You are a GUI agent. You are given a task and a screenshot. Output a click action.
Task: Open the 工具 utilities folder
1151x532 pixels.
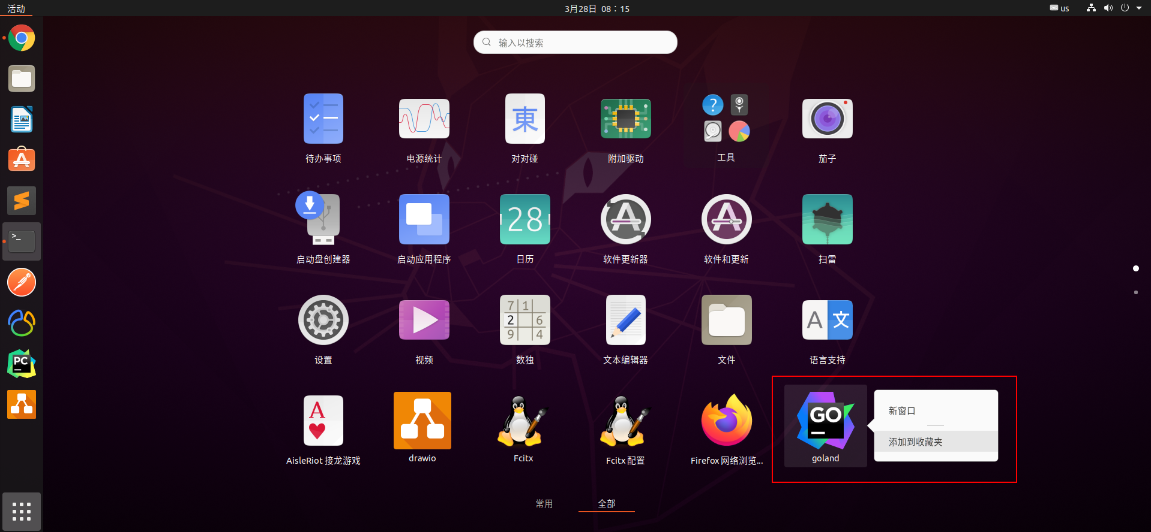tap(726, 119)
